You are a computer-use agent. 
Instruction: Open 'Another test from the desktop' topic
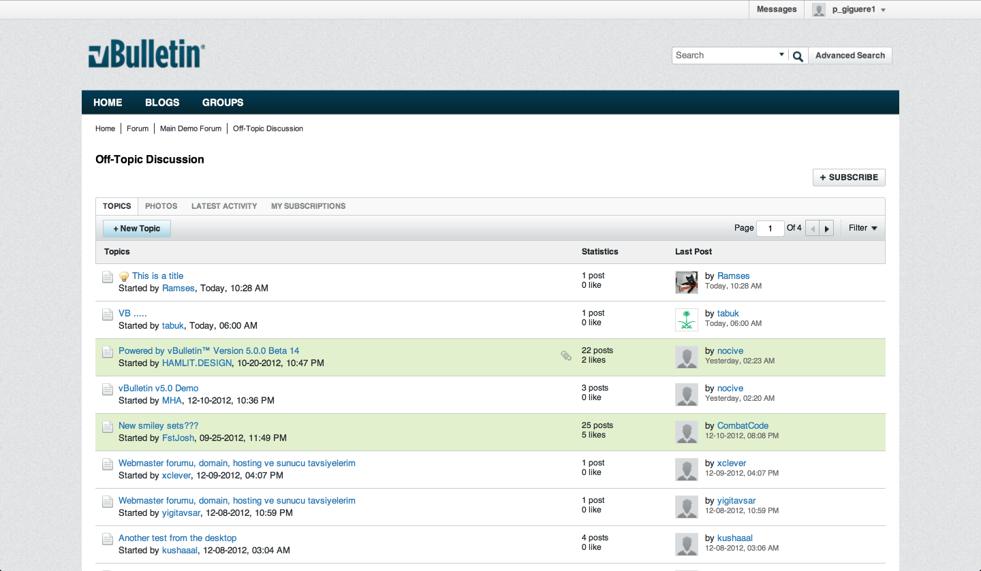(x=177, y=538)
